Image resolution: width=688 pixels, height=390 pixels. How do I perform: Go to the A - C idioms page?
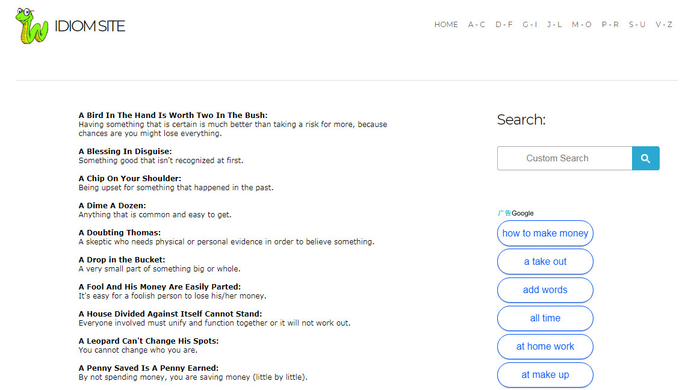pyautogui.click(x=477, y=25)
